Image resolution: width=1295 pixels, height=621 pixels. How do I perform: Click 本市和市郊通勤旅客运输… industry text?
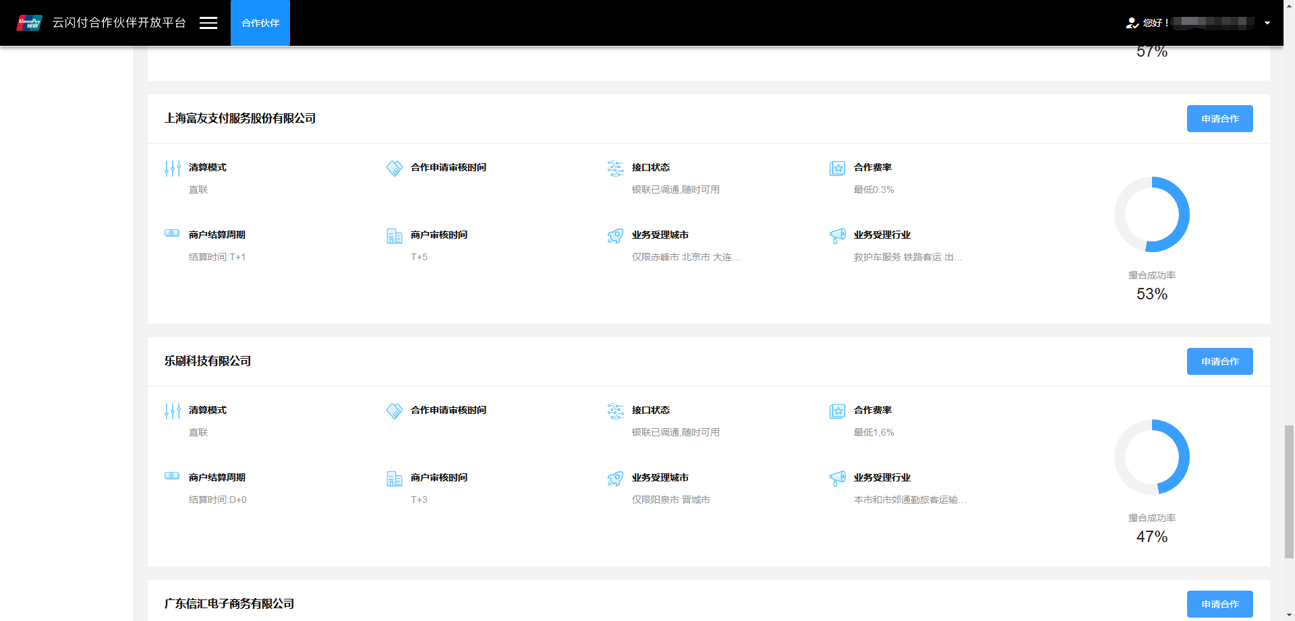click(910, 500)
